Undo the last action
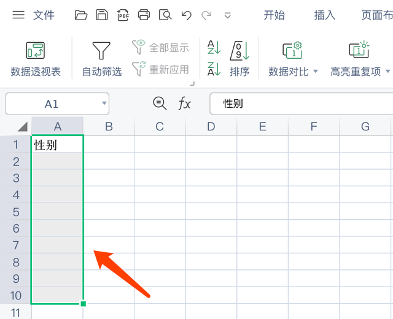Viewport: 393px width, 319px height. (186, 15)
